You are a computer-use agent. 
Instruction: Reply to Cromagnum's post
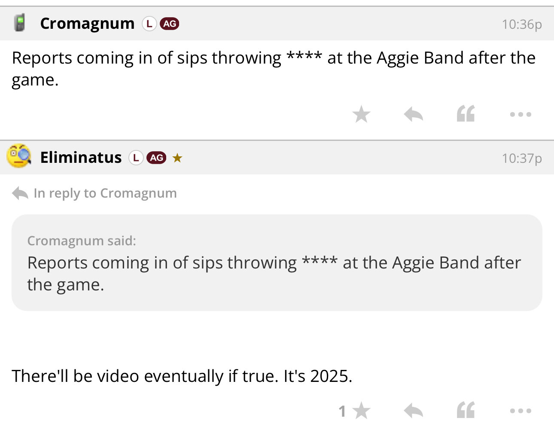tap(414, 114)
